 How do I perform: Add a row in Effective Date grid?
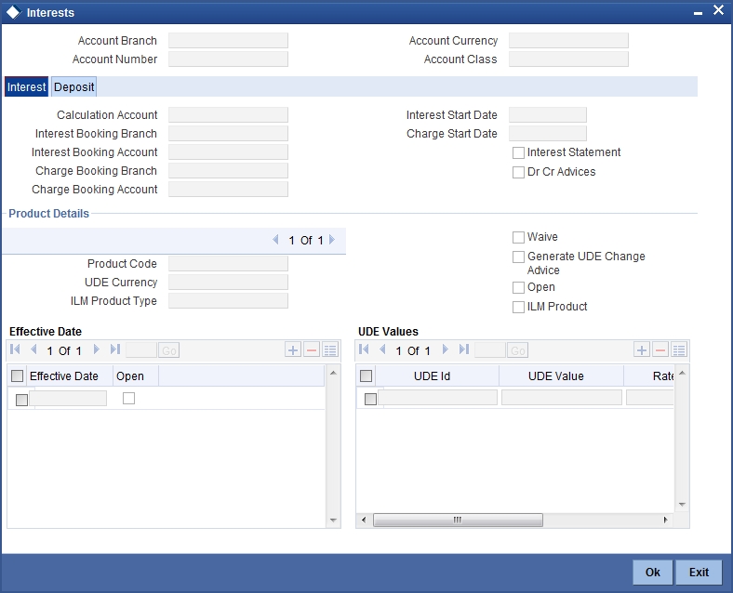pos(293,349)
